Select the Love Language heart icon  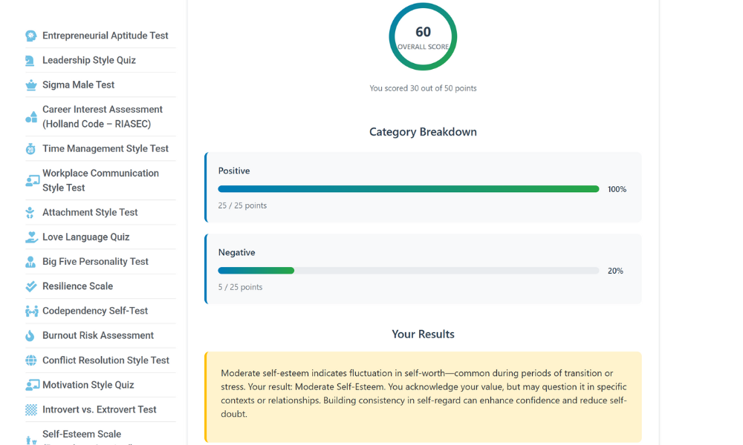point(30,237)
